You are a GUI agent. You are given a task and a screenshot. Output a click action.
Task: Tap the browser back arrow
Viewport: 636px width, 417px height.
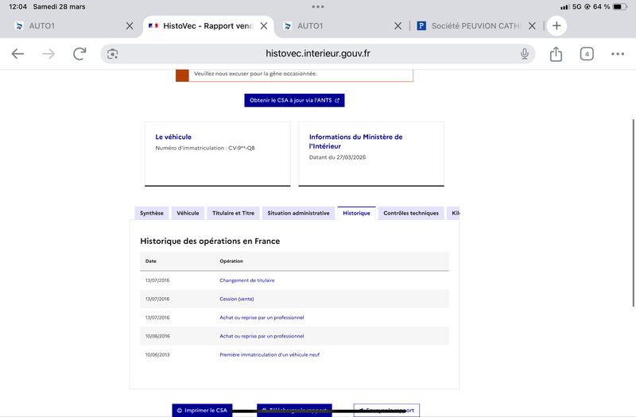click(x=17, y=53)
